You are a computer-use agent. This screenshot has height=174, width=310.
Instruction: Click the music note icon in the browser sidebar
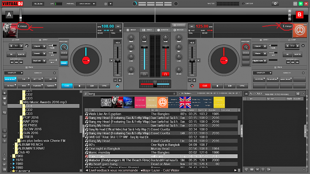5,131
